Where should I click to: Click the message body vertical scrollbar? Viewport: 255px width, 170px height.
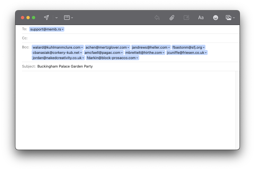pos(237,110)
